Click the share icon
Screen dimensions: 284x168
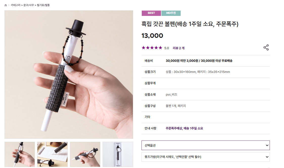(266, 48)
